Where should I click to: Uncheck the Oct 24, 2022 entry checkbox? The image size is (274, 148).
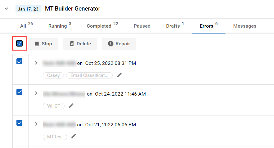pos(20,92)
